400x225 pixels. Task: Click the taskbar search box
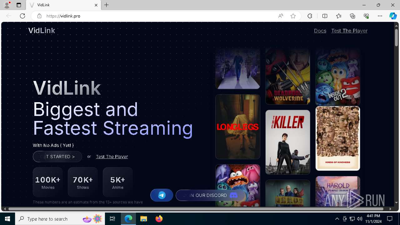pyautogui.click(x=60, y=219)
